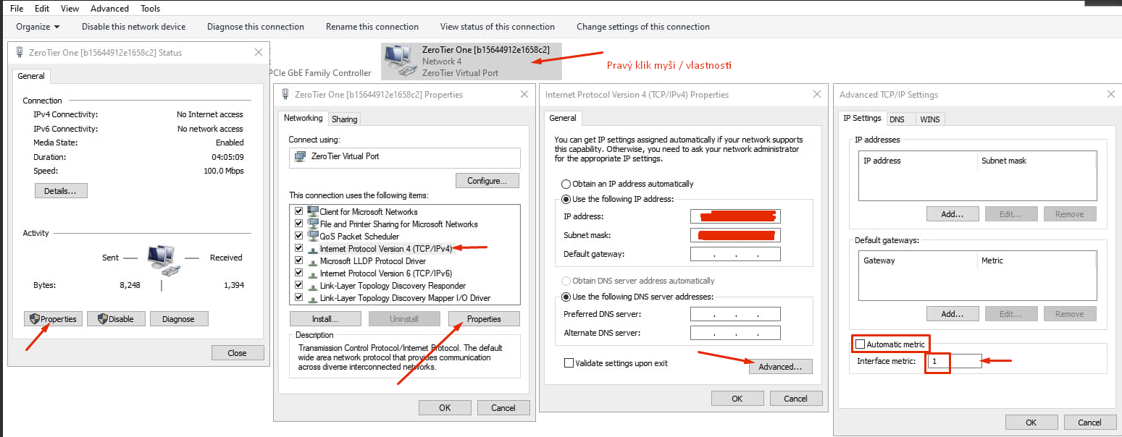The width and height of the screenshot is (1122, 437).
Task: Click Rename this connection
Action: [x=372, y=27]
